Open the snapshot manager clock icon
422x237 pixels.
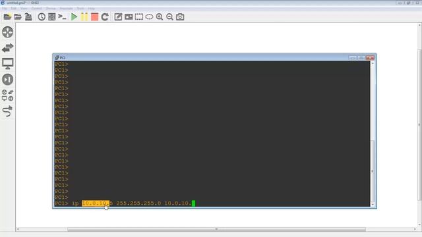pos(42,17)
